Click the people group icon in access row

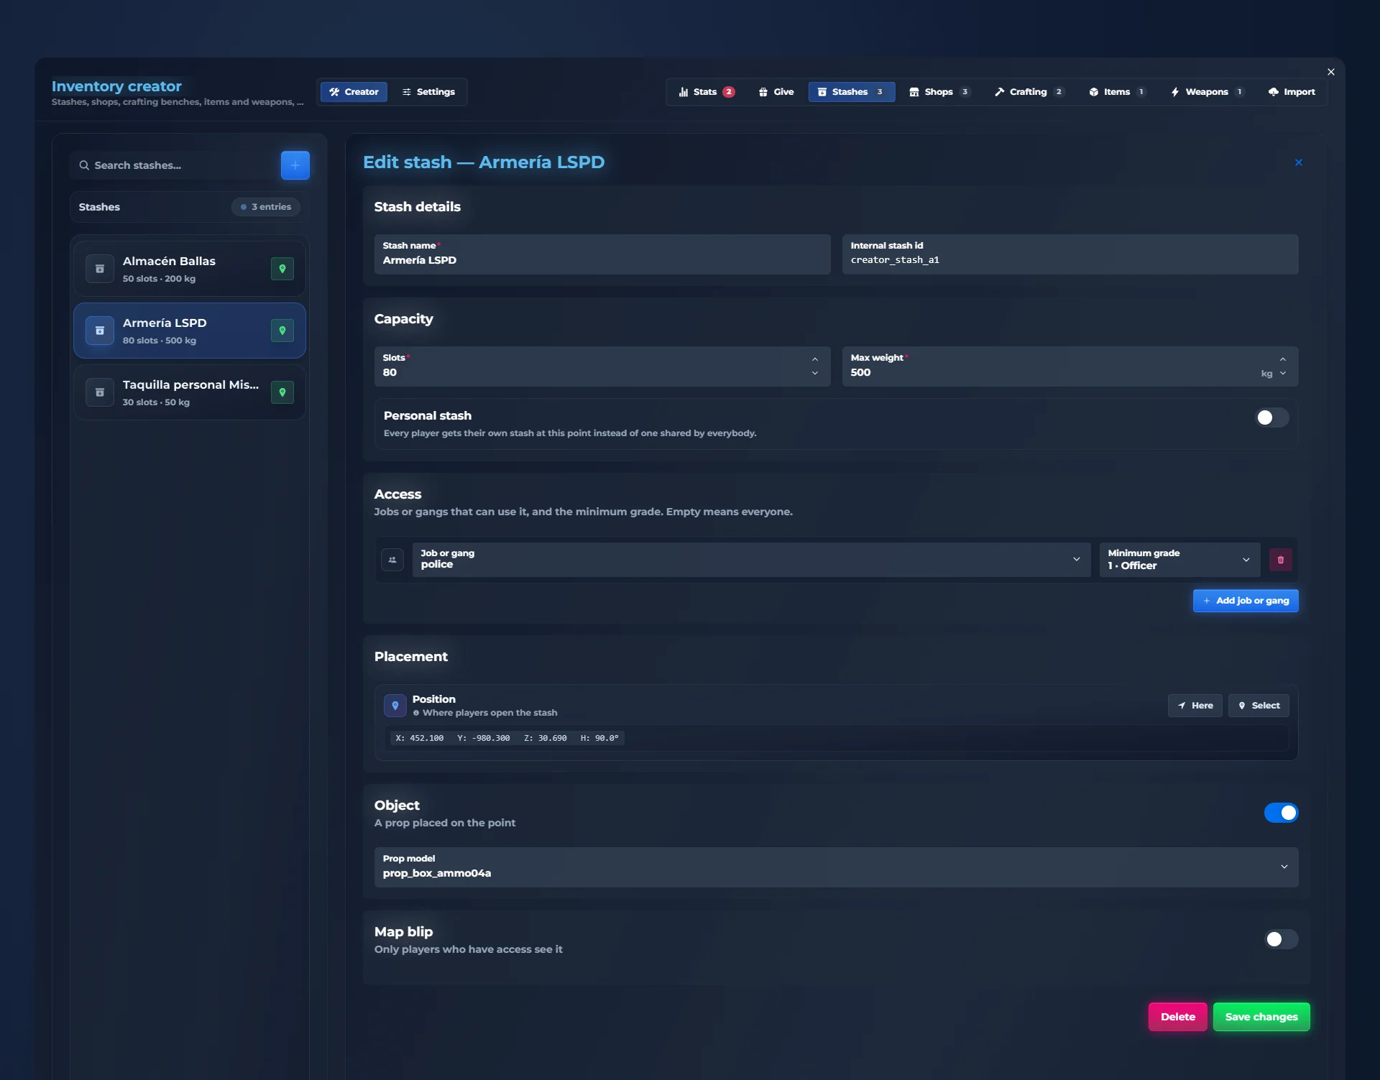coord(392,560)
